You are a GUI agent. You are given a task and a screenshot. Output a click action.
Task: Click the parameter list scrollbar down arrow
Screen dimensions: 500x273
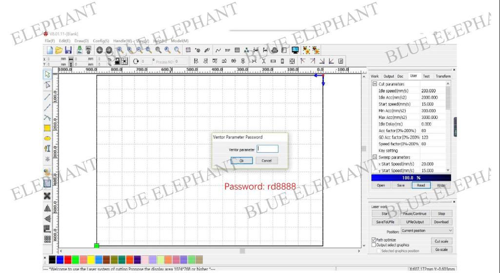pyautogui.click(x=448, y=170)
